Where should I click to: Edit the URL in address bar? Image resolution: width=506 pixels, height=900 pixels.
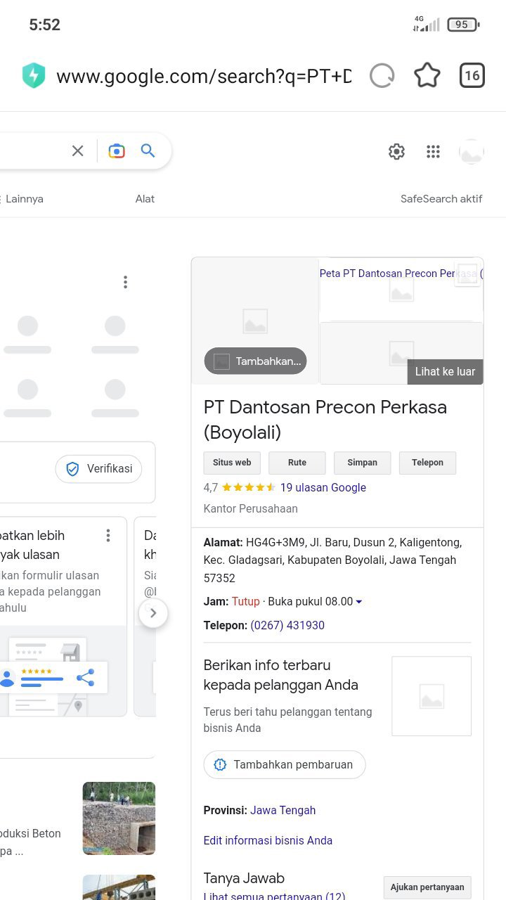click(204, 76)
